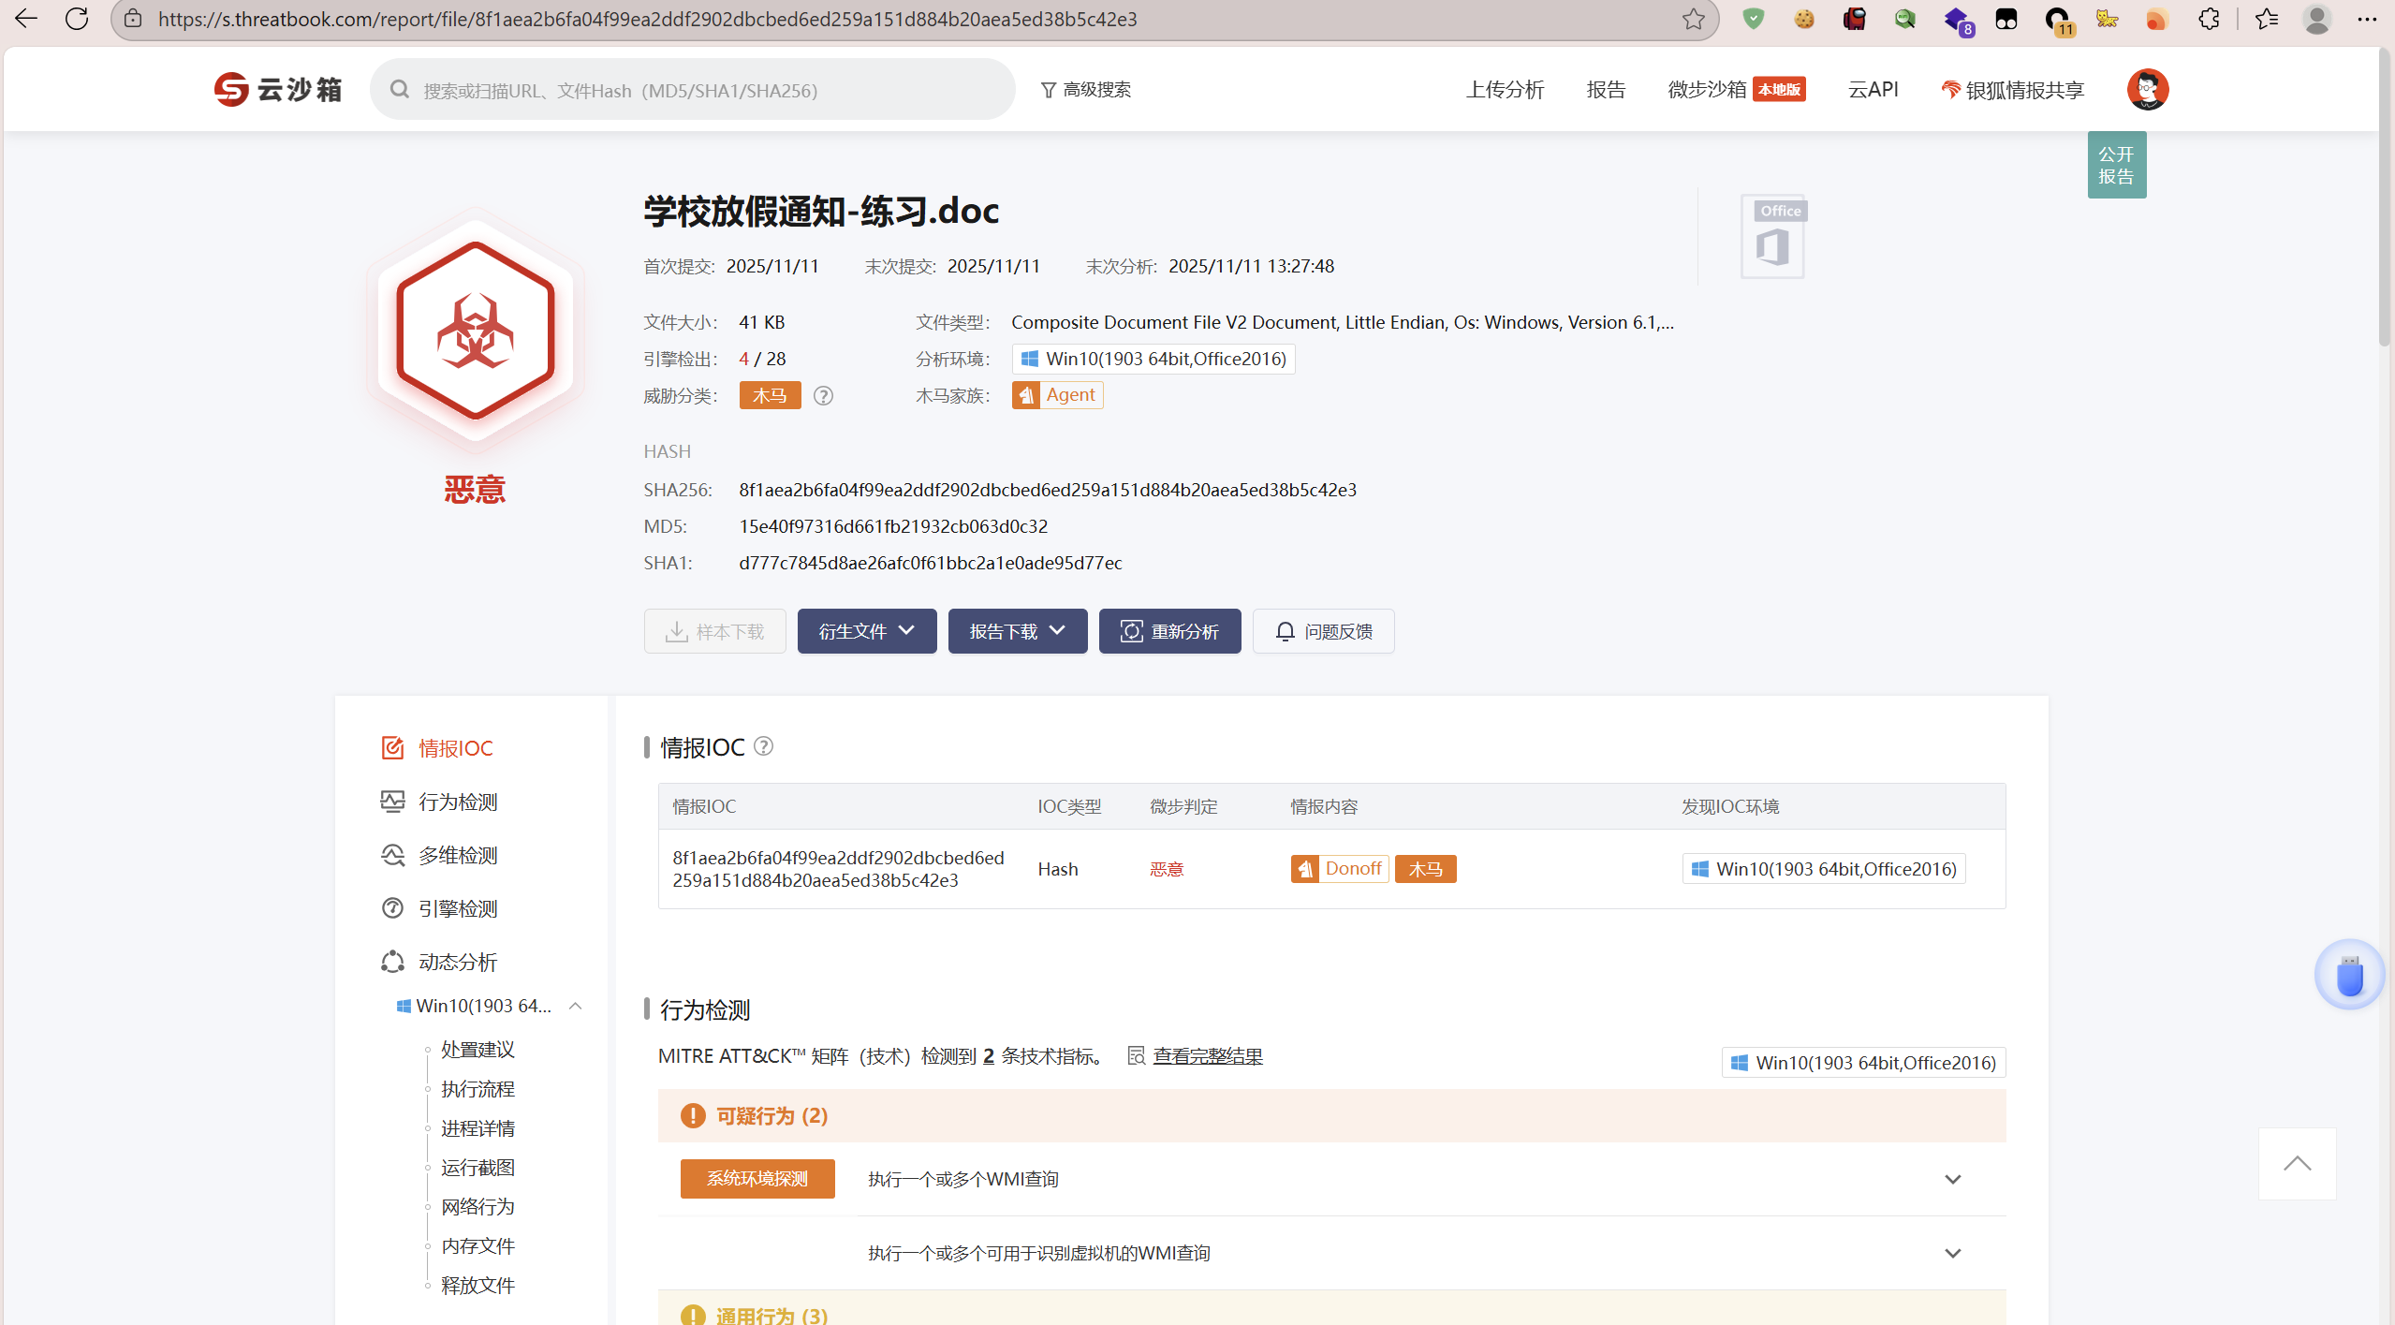Click the Office file type thumbnail
This screenshot has width=2395, height=1325.
[x=1772, y=237]
